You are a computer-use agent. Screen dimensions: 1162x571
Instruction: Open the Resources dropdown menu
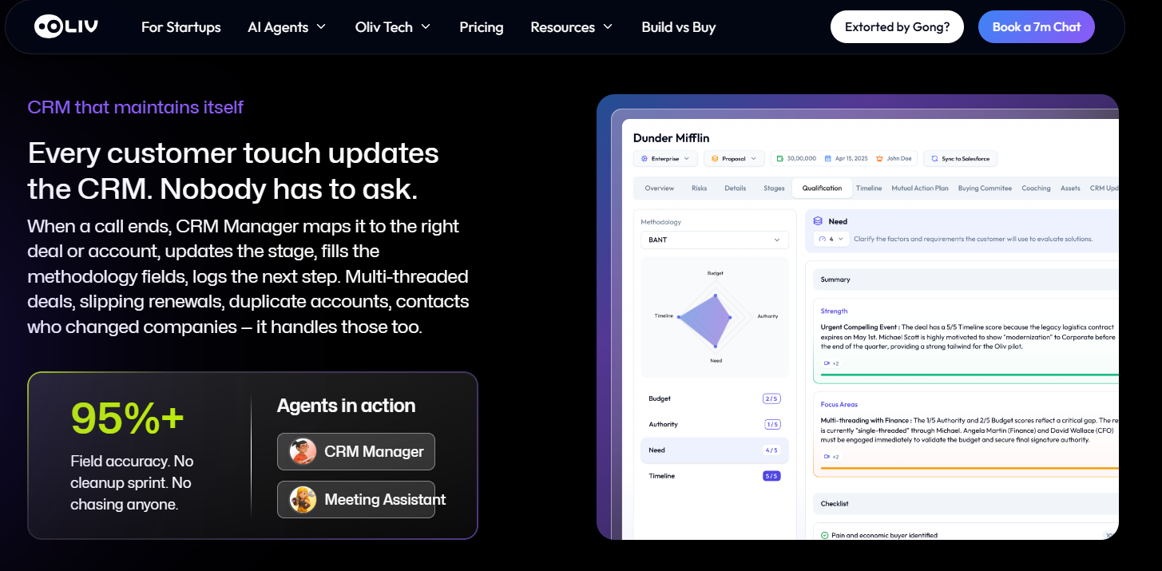(x=572, y=27)
